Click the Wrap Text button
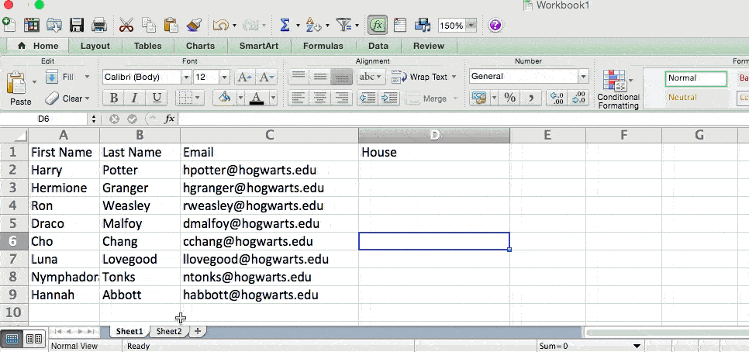749x352 pixels. 420,77
